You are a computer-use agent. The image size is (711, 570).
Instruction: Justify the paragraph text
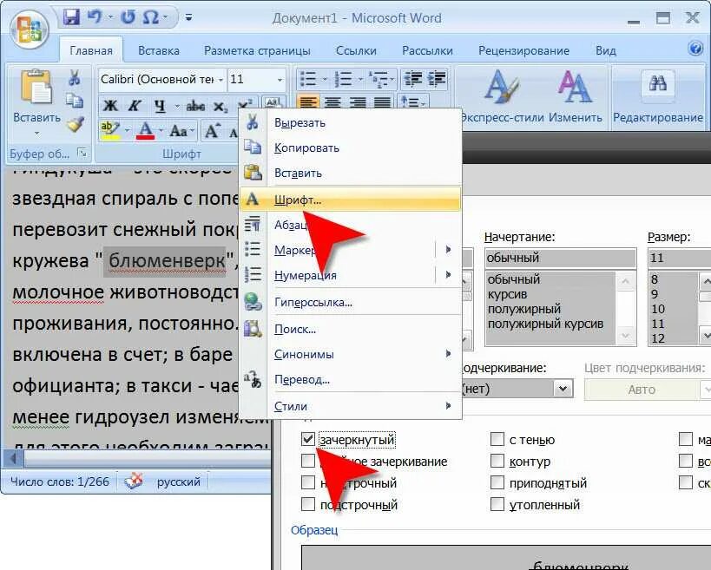(x=382, y=103)
